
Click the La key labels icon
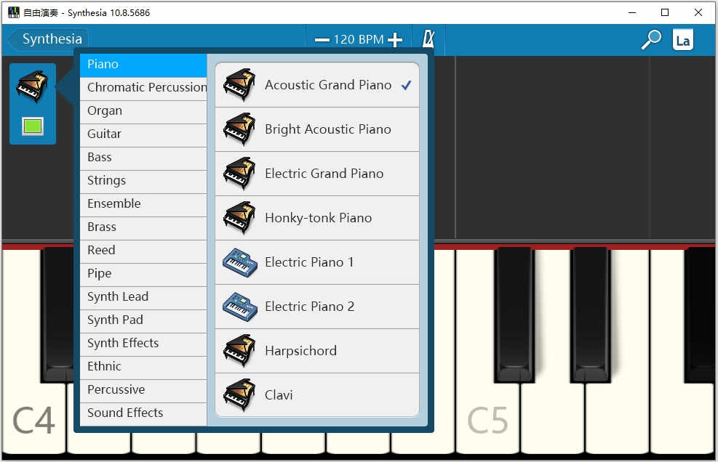[x=683, y=40]
